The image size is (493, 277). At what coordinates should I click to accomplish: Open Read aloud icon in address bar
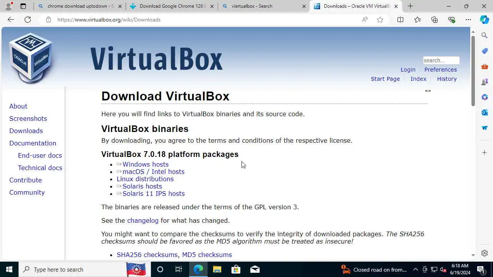click(x=365, y=20)
